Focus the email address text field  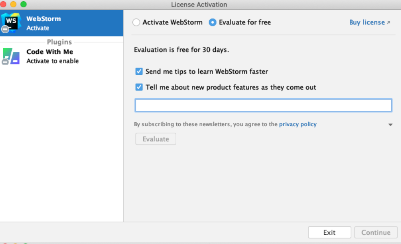click(263, 106)
